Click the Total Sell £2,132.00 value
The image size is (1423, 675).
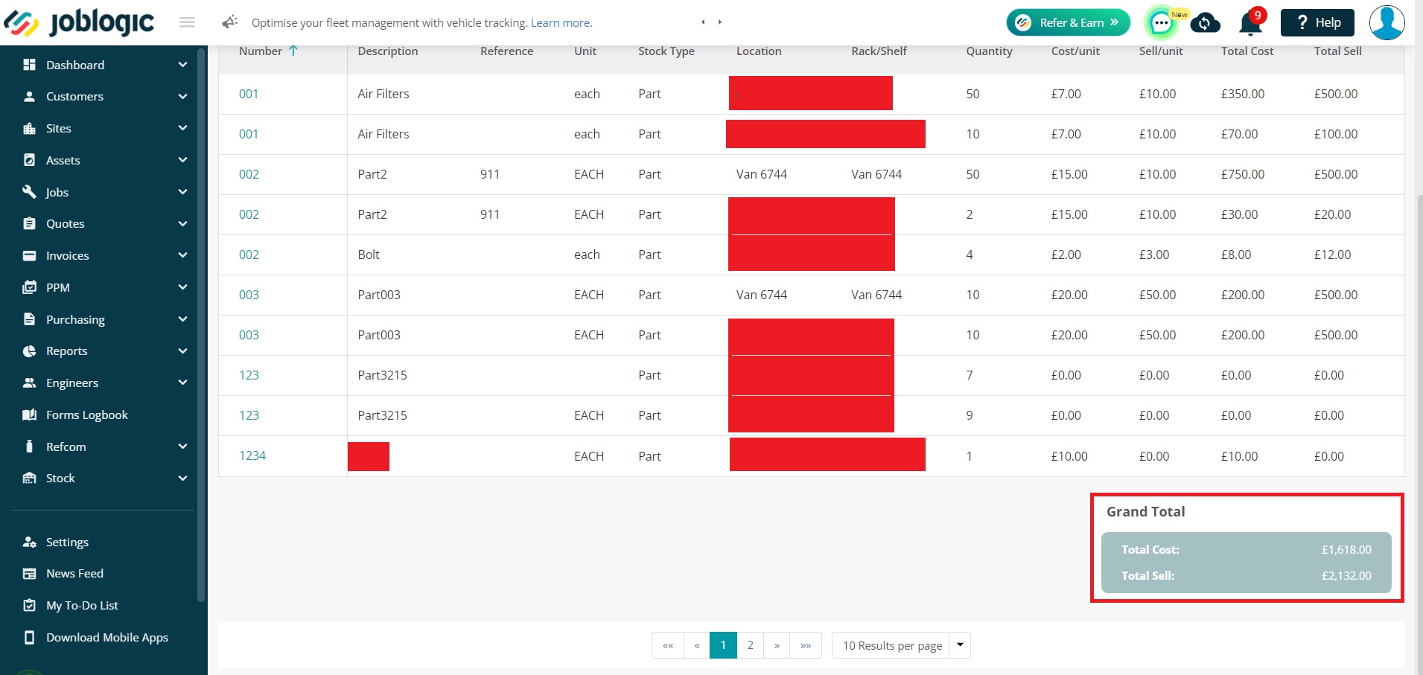1346,576
